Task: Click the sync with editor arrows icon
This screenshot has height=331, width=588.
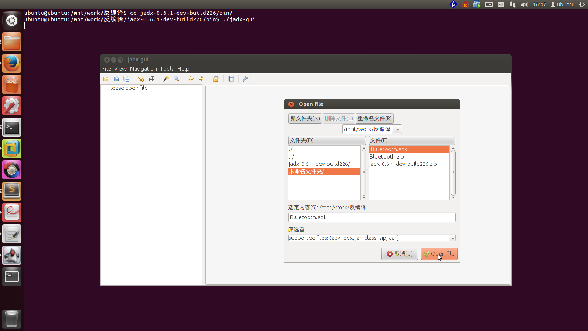Action: pyautogui.click(x=141, y=79)
